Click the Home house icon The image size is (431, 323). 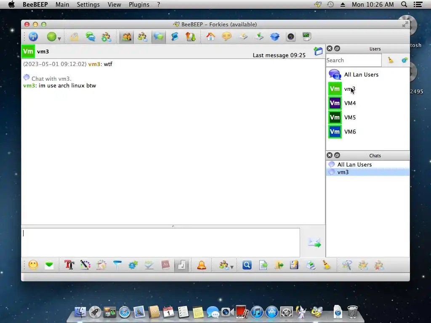210,37
